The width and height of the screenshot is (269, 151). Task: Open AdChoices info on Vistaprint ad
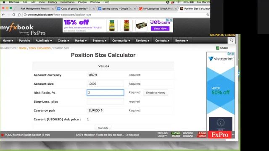pyautogui.click(x=229, y=54)
